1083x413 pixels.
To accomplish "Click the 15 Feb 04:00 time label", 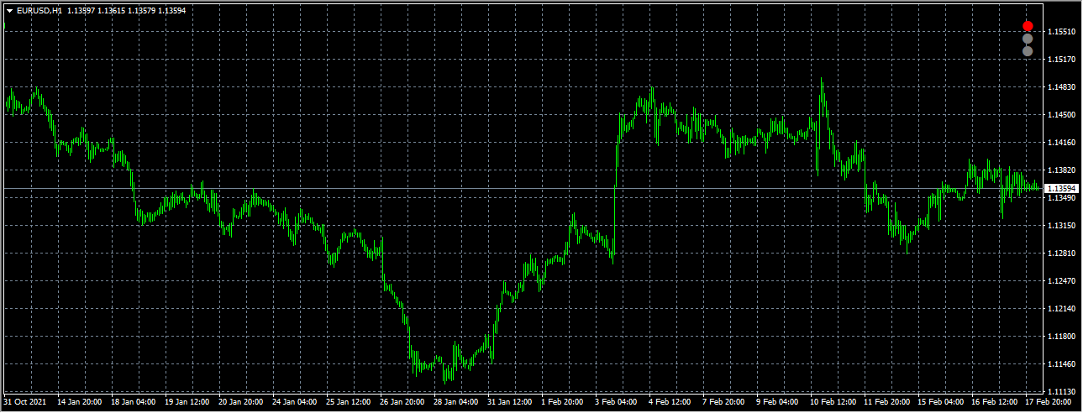I will click(941, 402).
